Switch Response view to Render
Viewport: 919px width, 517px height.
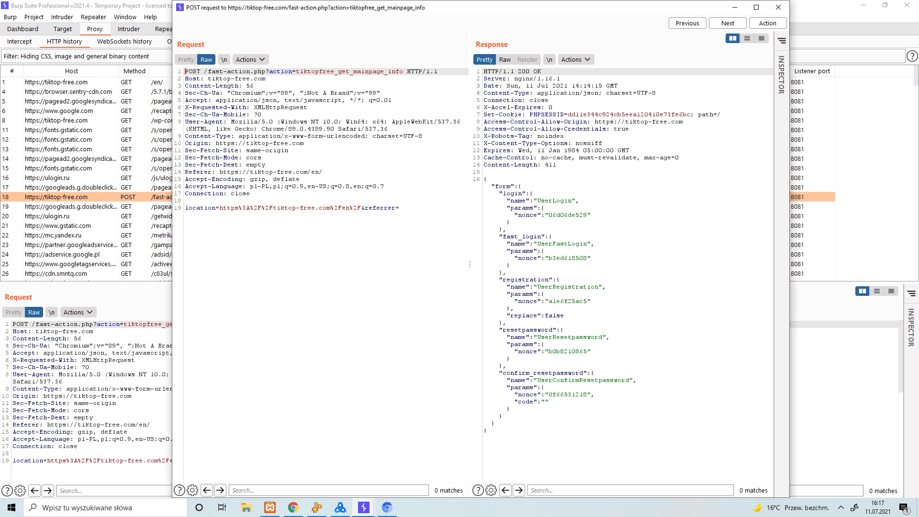tap(527, 59)
